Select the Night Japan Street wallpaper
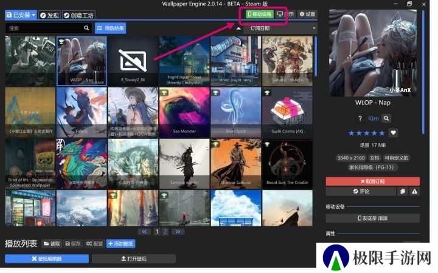The image size is (438, 273). pyautogui.click(x=184, y=61)
